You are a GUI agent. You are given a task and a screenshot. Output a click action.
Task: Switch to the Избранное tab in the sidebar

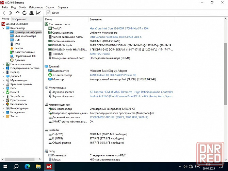pyautogui.click(x=19, y=19)
